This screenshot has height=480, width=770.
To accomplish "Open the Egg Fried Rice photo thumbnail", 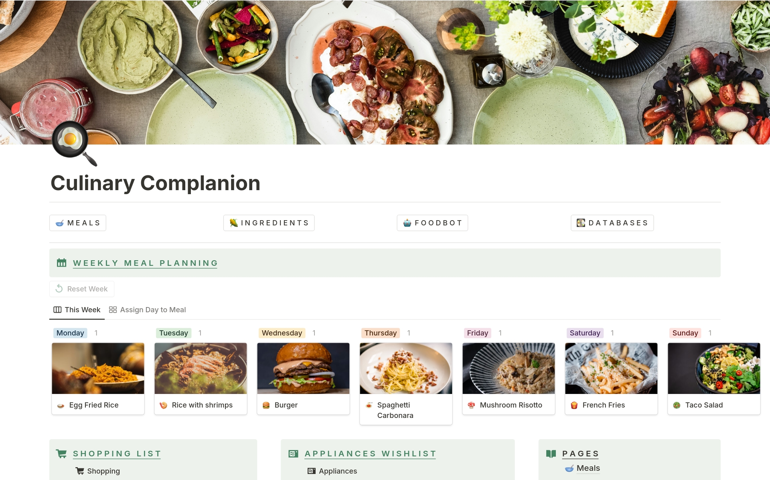I will [98, 368].
